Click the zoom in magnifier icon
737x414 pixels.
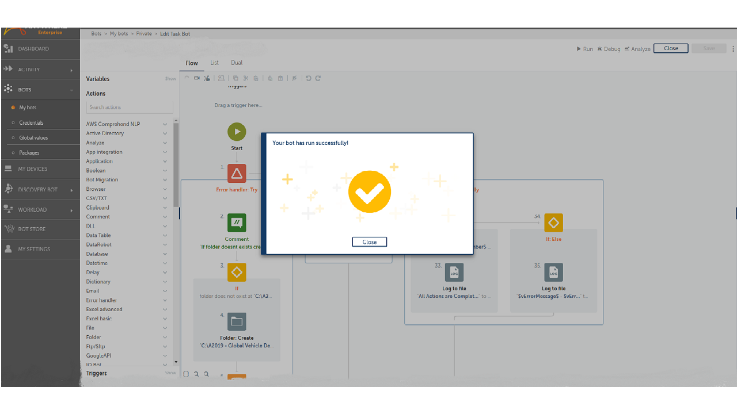pyautogui.click(x=206, y=374)
